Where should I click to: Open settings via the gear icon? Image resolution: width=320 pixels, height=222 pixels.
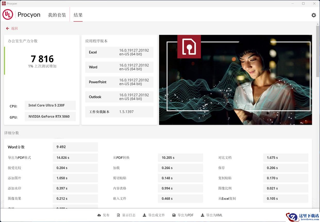click(314, 15)
